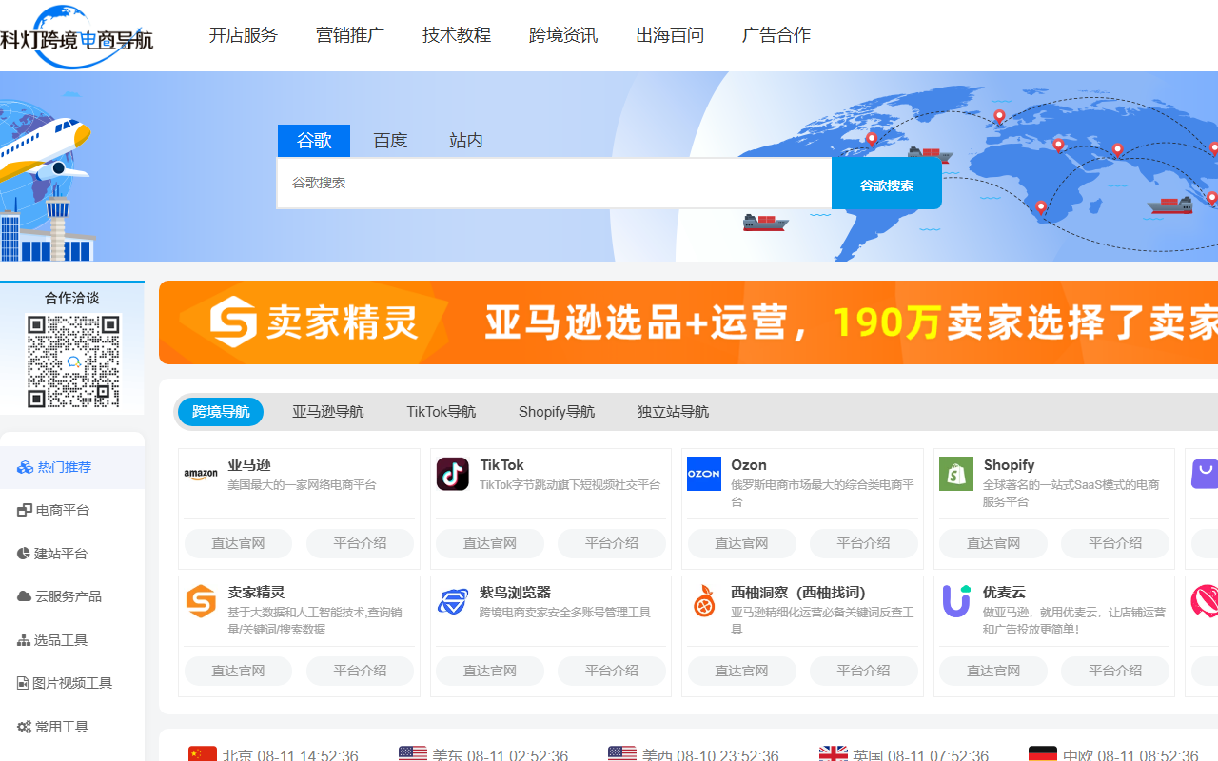
Task: Click the 热门推荐 sidebar icon
Action: (x=25, y=467)
